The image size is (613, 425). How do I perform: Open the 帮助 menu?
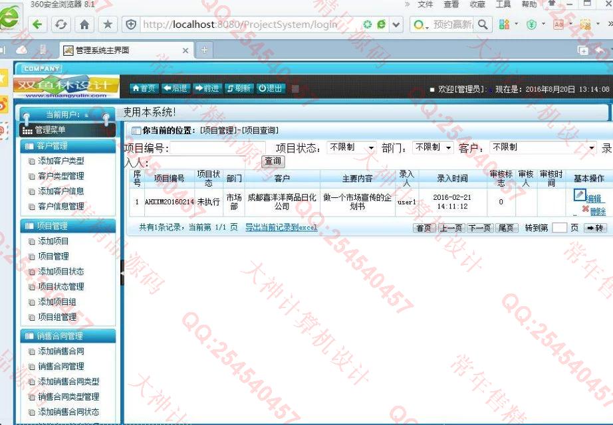pos(529,4)
